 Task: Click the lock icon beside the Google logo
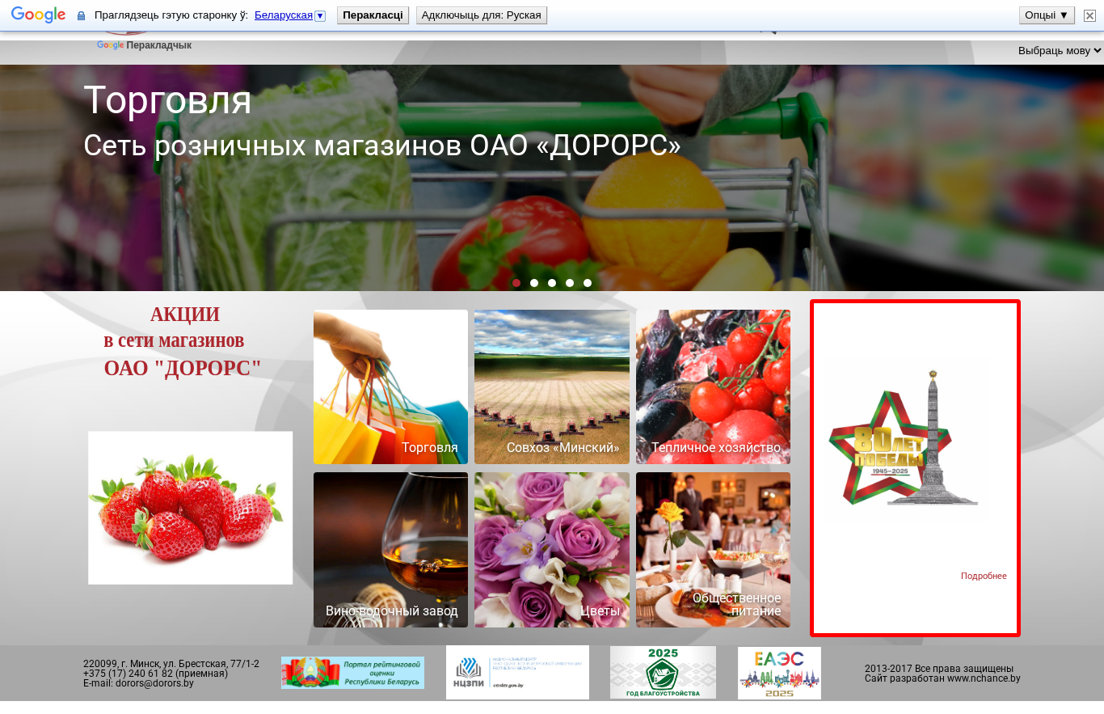(81, 15)
